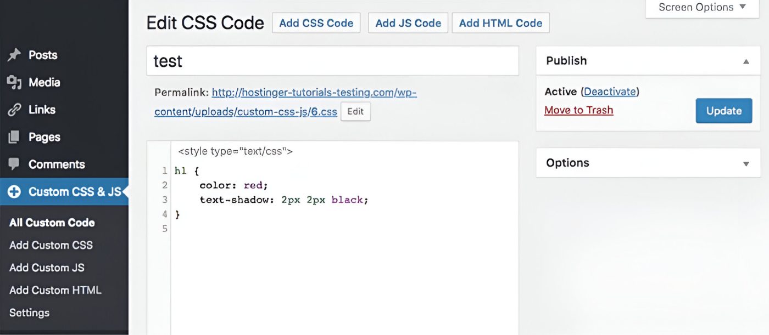Move this CSS code to Trash

(x=578, y=110)
